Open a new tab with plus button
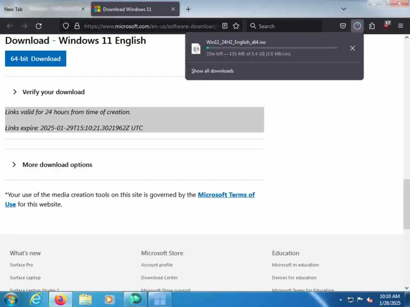The height and width of the screenshot is (307, 410). tap(188, 10)
